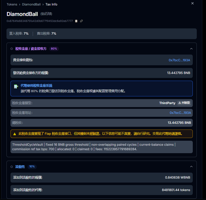Screen dimensions: 206x200
Task: Open 稅收金庫地址 link 0x7bcC...193A
Action: click(180, 113)
